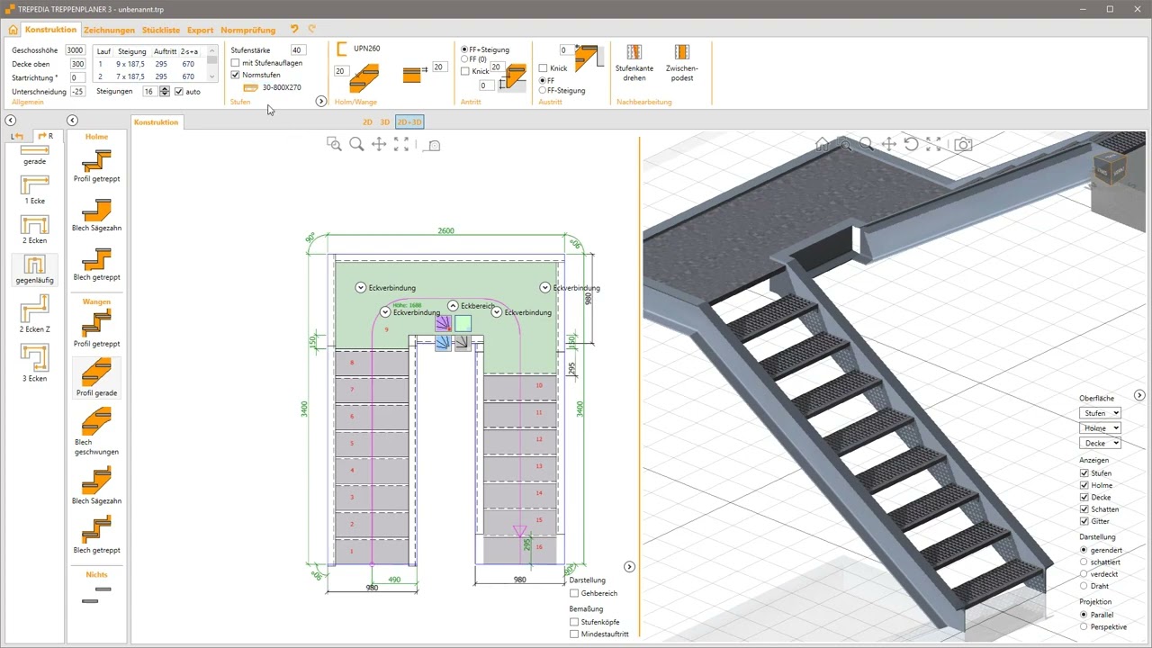The width and height of the screenshot is (1152, 648).
Task: Collapse the 3D Oberfläche options panel
Action: point(1139,395)
